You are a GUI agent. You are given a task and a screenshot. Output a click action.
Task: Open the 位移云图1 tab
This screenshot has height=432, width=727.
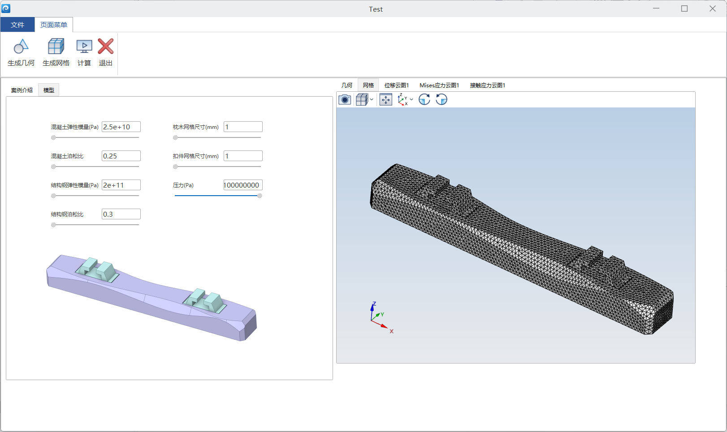point(397,85)
